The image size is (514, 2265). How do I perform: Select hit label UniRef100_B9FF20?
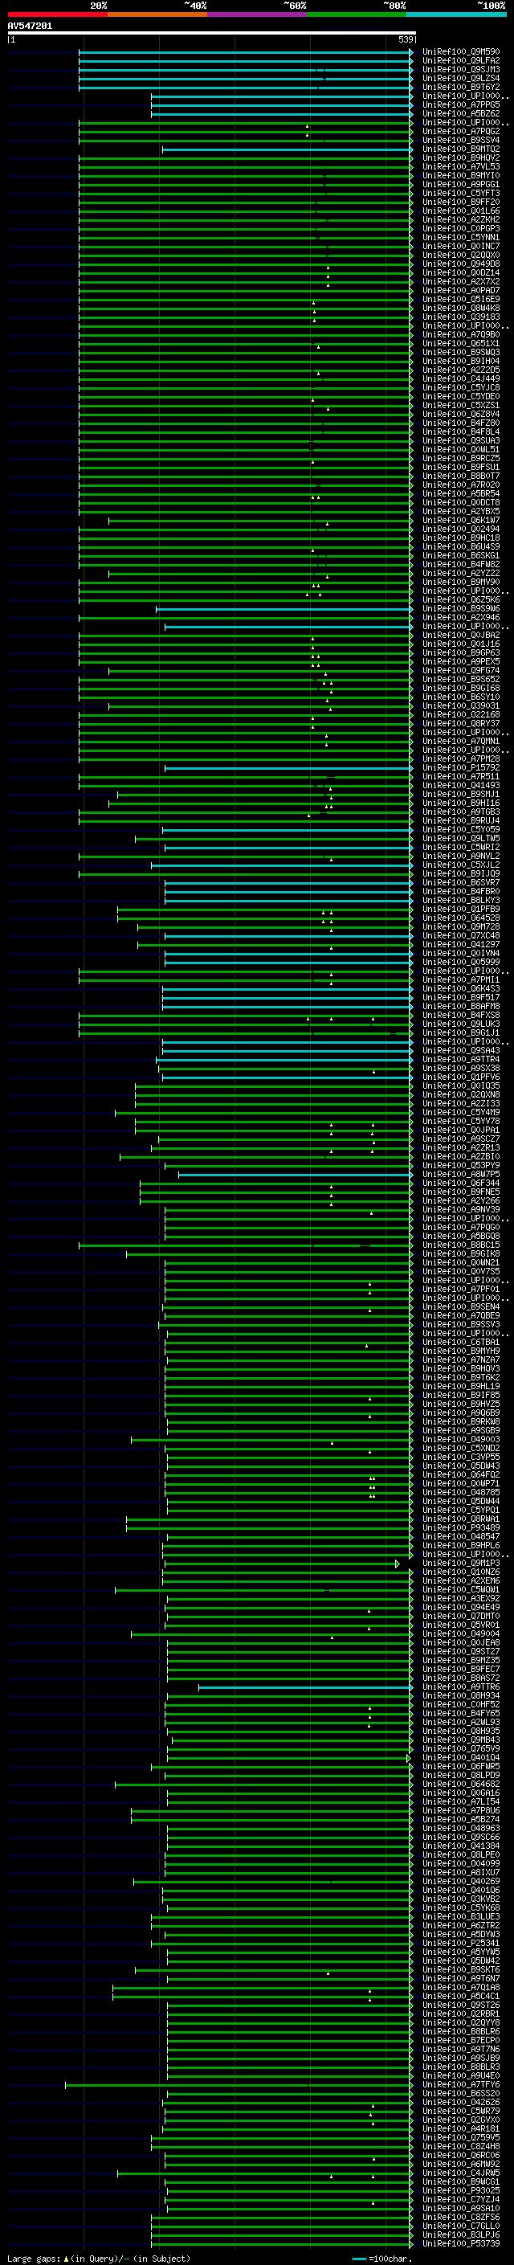[461, 202]
